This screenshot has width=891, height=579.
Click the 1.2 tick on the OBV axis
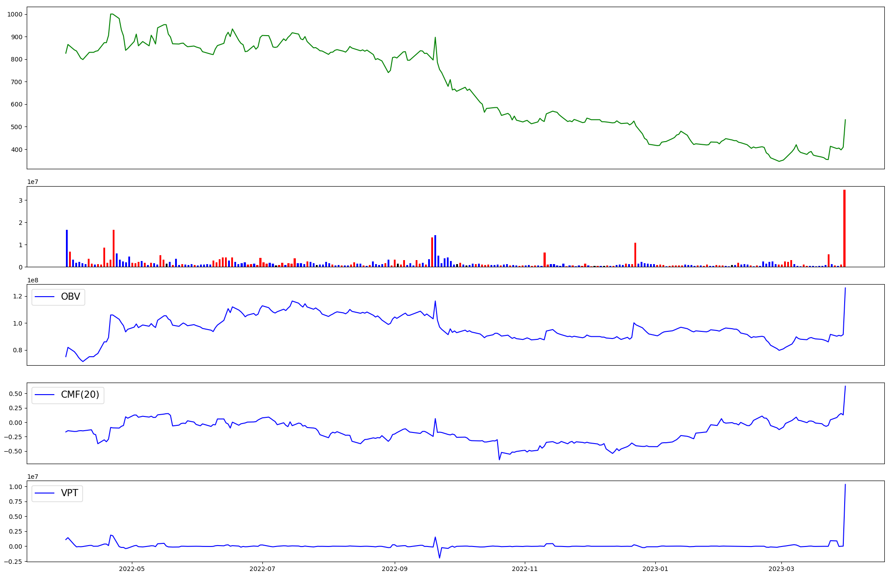click(x=18, y=296)
